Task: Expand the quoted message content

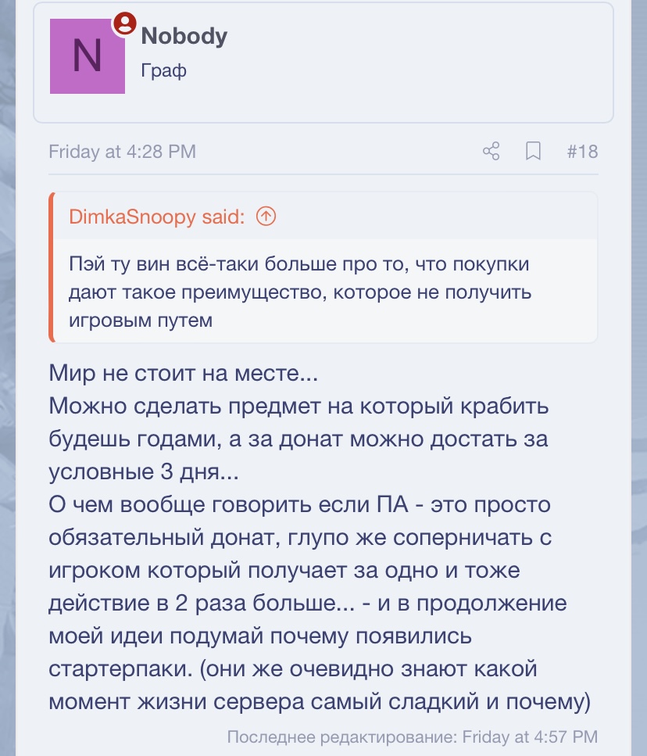Action: [320, 292]
